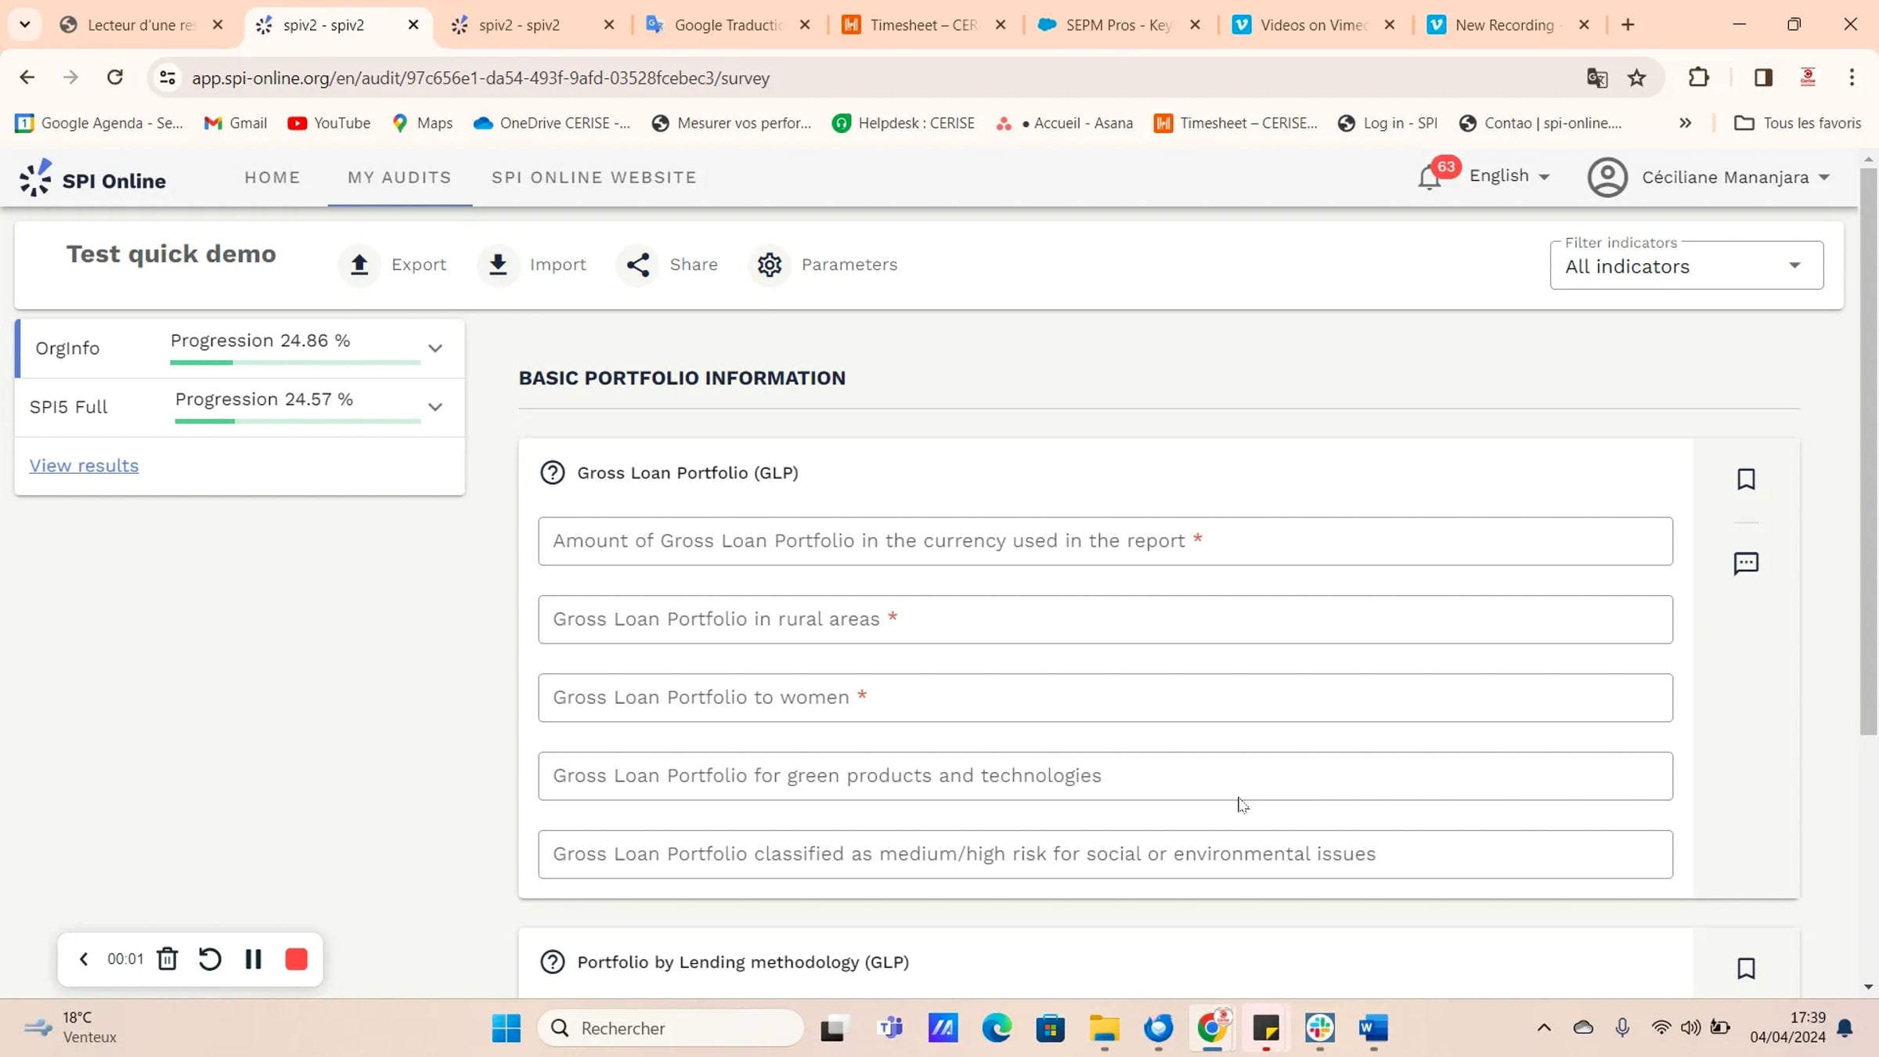Click Gross Loan Portfolio to women field
This screenshot has width=1879, height=1057.
[x=1105, y=698]
